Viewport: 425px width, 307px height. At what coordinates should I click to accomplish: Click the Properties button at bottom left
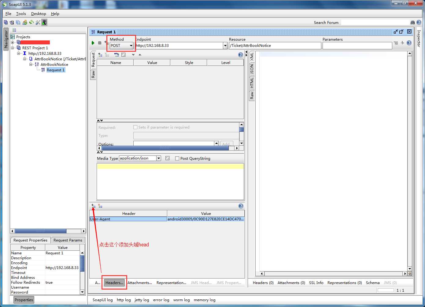click(24, 300)
